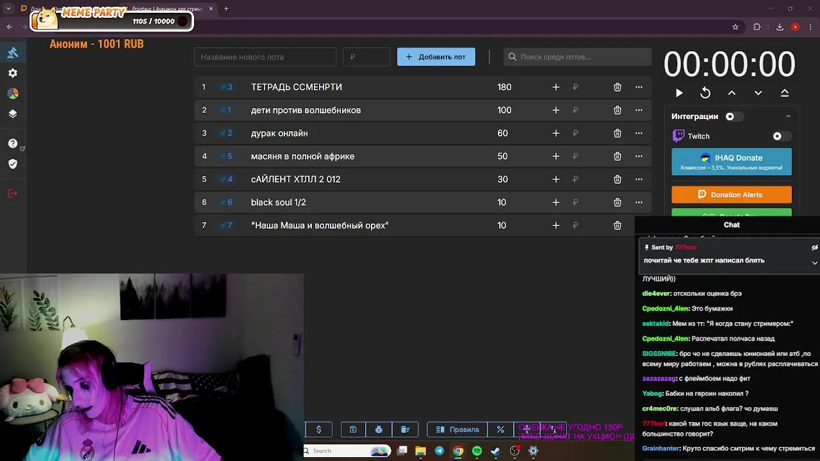Click the red logout icon
Image resolution: width=820 pixels, height=461 pixels.
13,193
